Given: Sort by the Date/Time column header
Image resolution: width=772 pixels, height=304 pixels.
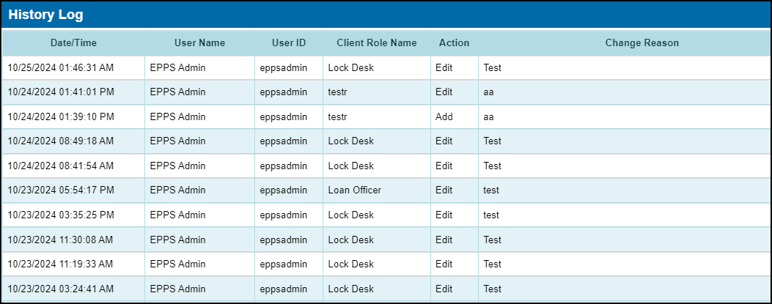Looking at the screenshot, I should [73, 42].
